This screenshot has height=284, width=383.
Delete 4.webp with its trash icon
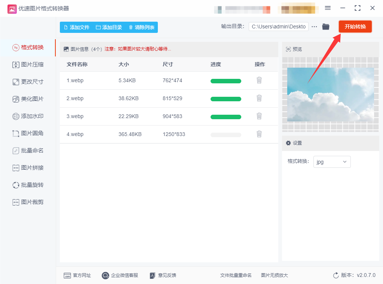[259, 134]
